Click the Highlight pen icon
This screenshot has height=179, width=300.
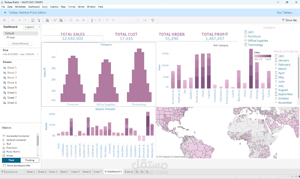pos(92,20)
